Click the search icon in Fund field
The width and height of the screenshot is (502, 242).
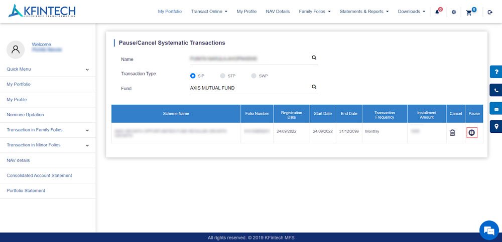click(x=314, y=87)
